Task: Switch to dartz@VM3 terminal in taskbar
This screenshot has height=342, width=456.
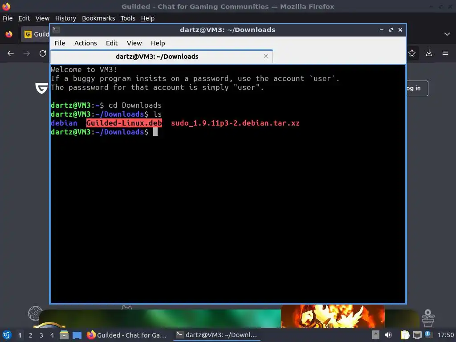Action: coord(217,335)
